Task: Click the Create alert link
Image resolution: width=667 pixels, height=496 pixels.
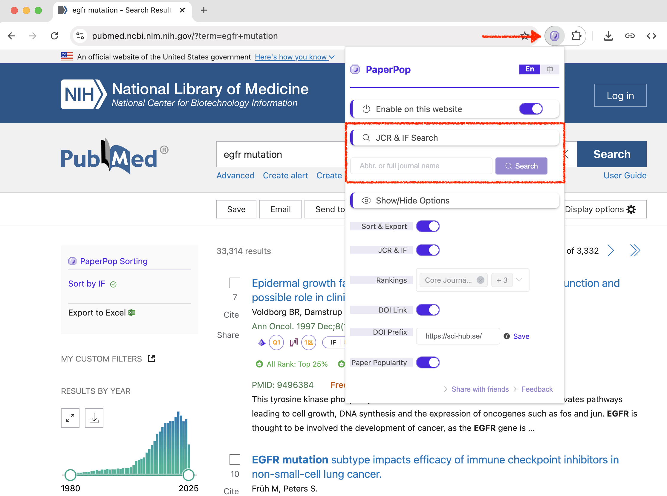Action: point(285,175)
